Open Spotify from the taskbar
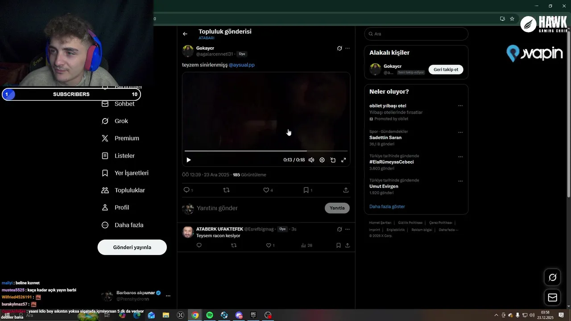 pyautogui.click(x=210, y=315)
